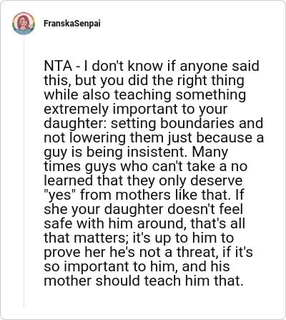
Task: Click the word "threat" in the comment
Action: click(x=197, y=252)
